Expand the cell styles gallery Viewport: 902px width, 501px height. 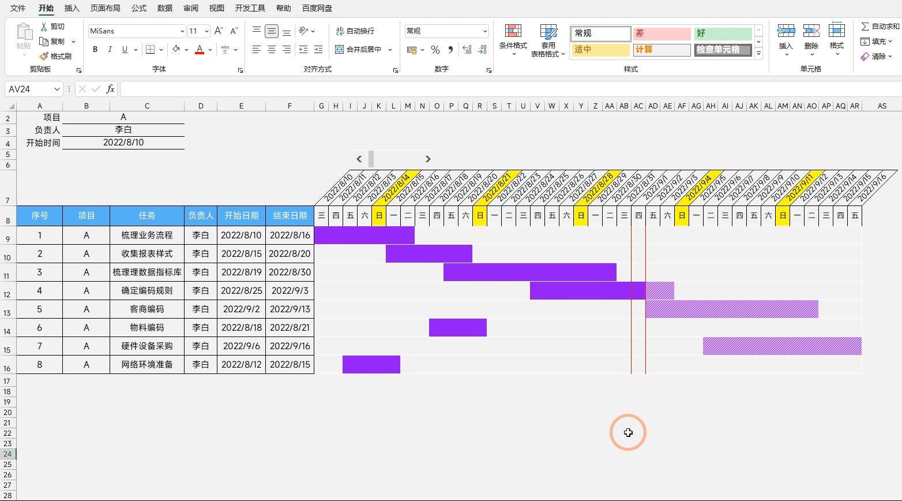[x=759, y=54]
